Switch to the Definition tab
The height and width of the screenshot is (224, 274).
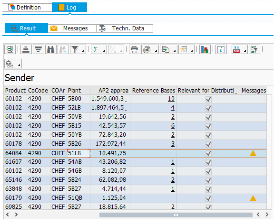(27, 7)
